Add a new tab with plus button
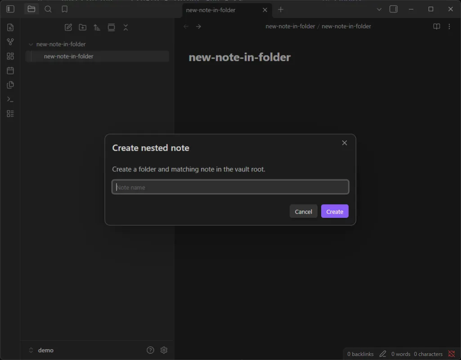 (281, 9)
